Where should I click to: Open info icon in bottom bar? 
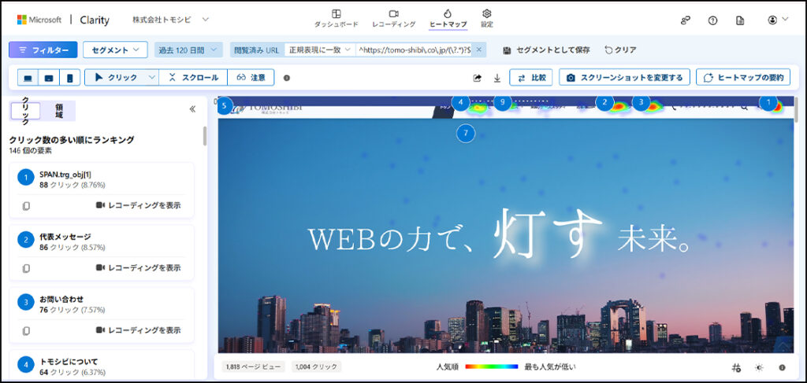coord(783,367)
